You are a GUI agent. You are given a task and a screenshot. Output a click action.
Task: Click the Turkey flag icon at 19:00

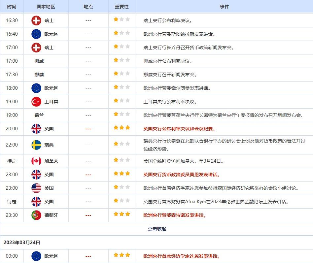tap(36, 102)
